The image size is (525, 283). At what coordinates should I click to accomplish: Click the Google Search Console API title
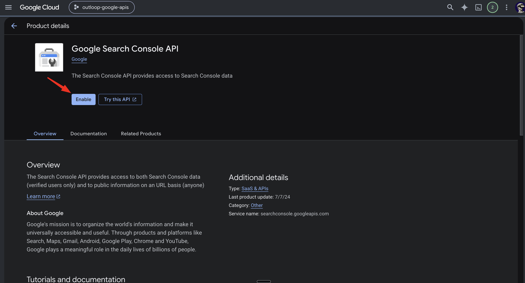[125, 49]
